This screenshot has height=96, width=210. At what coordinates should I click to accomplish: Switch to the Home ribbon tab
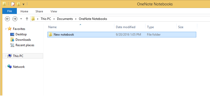click(x=24, y=11)
